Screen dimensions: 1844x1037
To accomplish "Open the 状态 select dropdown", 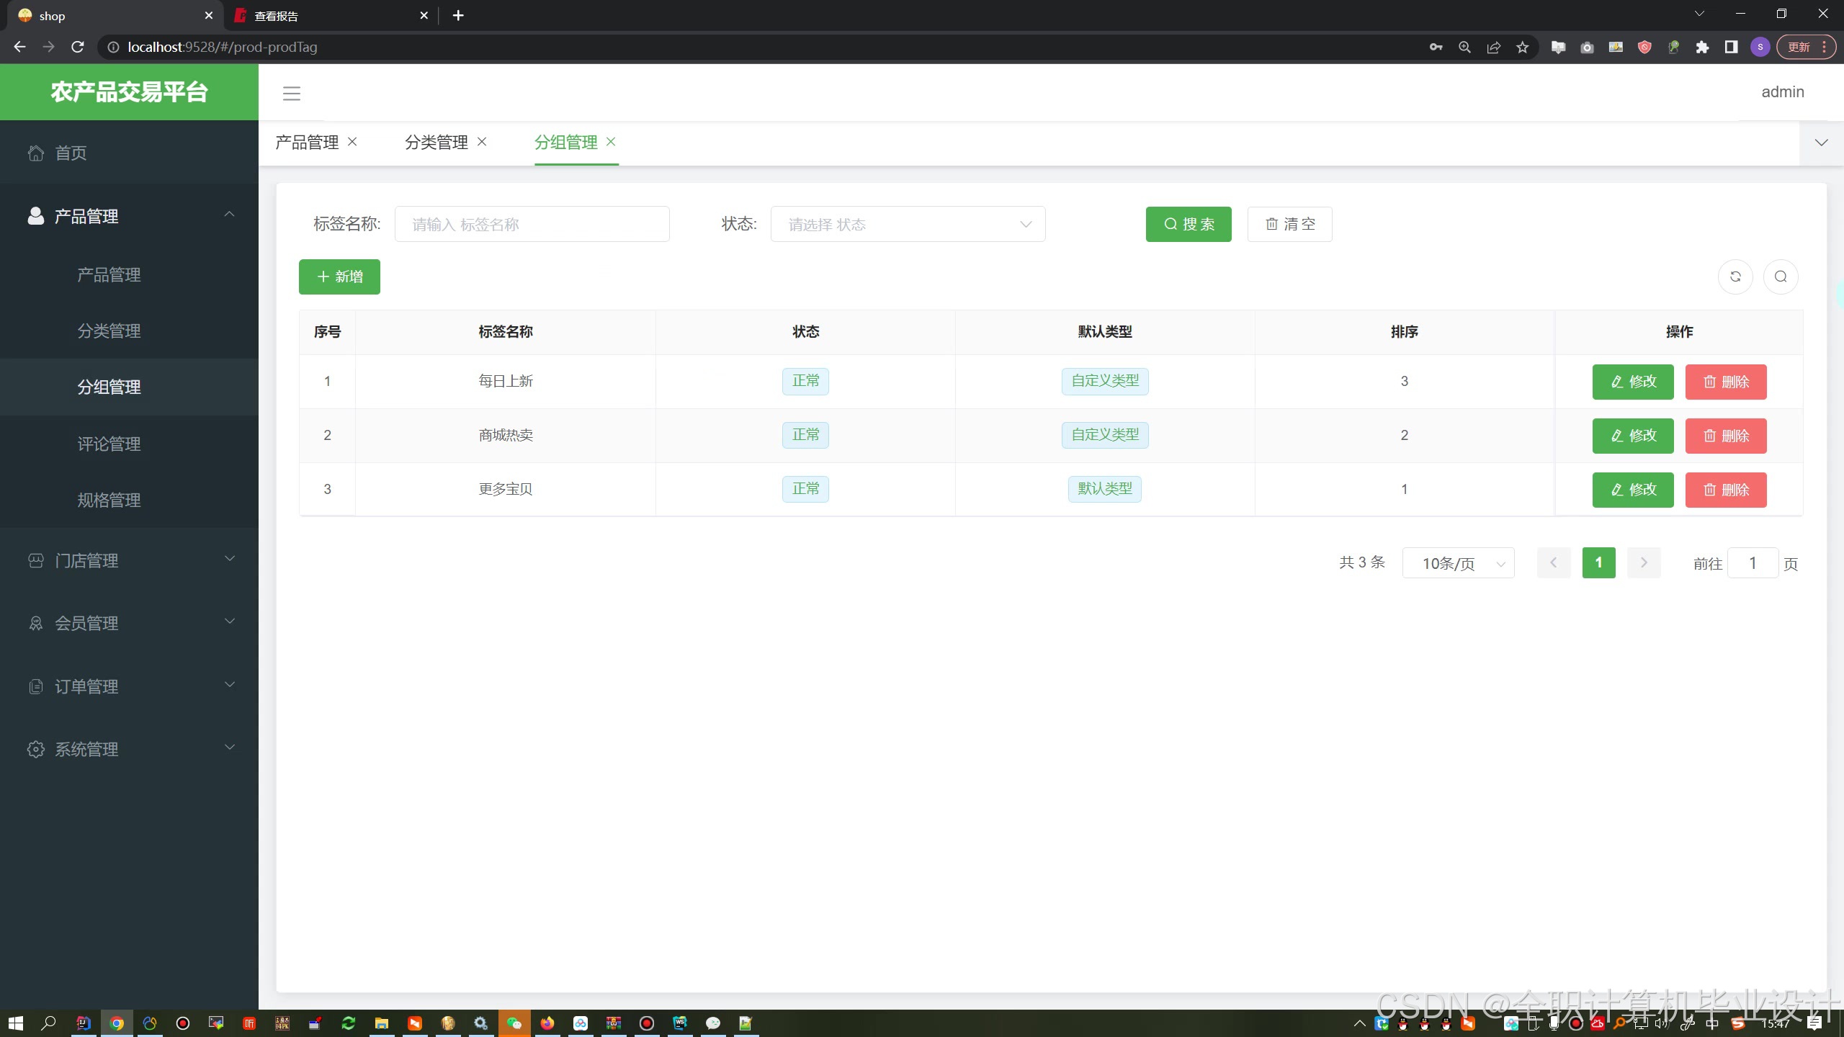I will click(x=908, y=225).
